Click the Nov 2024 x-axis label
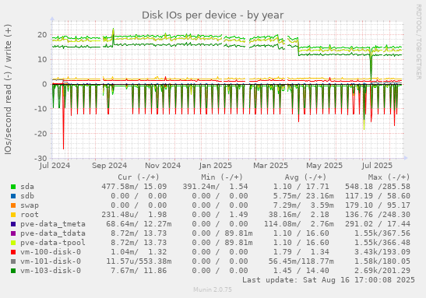The height and width of the screenshot is (298, 426). pos(163,166)
